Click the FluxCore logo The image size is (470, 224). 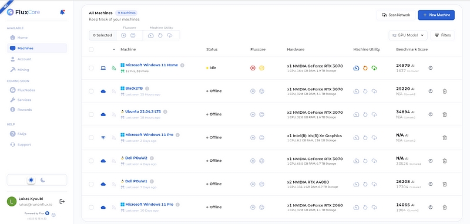[23, 12]
